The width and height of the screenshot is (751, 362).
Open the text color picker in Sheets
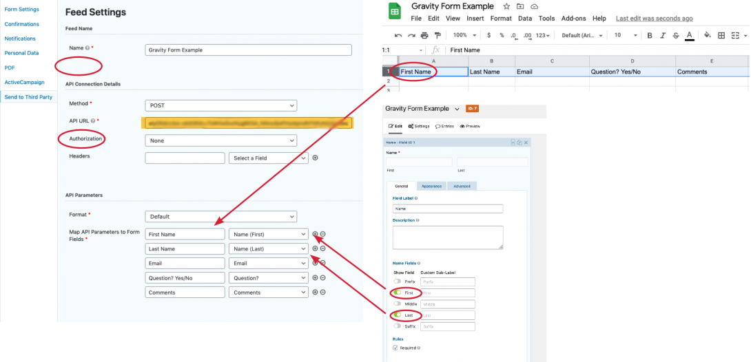point(689,35)
